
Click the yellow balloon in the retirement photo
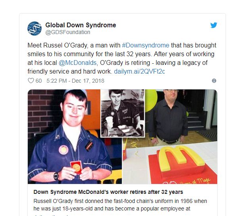coord(151,100)
